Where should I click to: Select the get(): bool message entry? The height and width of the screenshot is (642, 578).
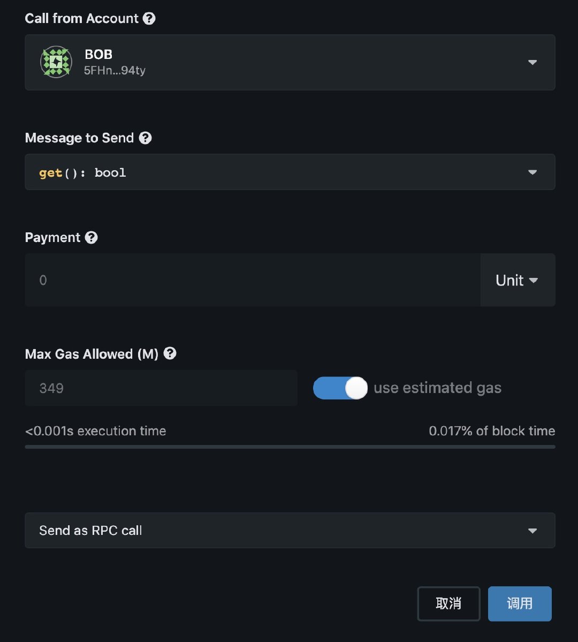click(83, 172)
